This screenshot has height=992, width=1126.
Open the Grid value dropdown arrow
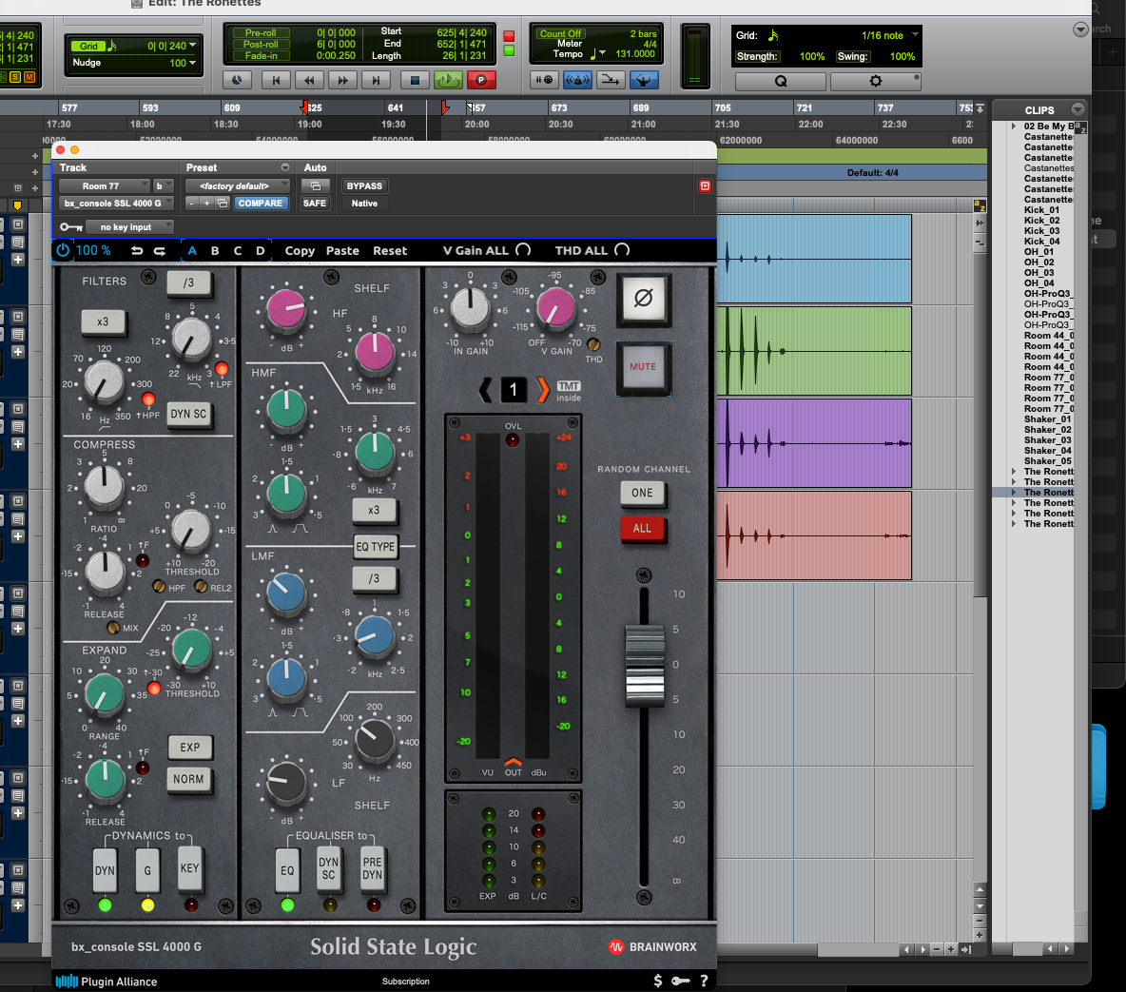coord(192,46)
